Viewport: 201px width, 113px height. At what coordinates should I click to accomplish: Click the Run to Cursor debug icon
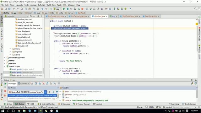click(x=55, y=83)
